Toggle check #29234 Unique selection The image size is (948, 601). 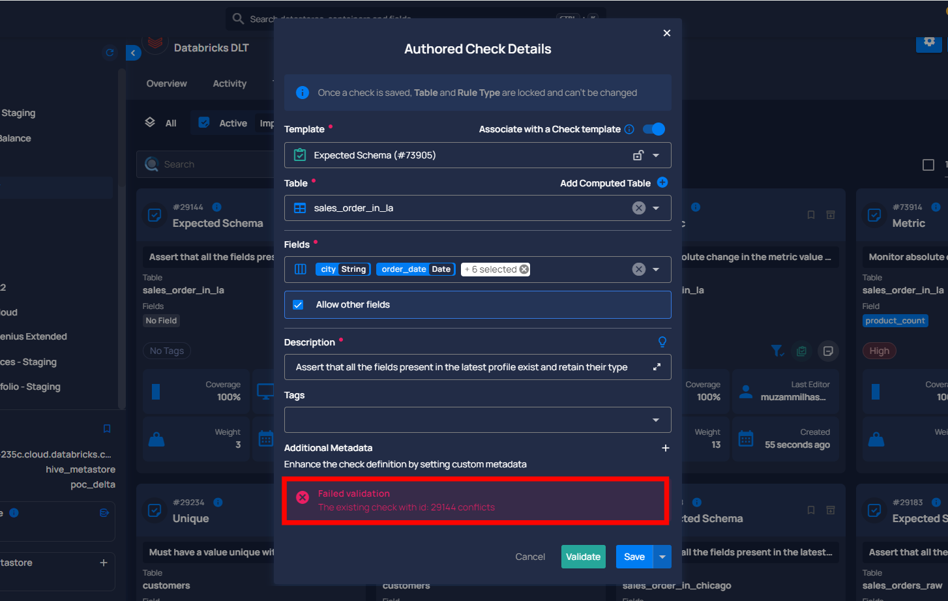coord(155,510)
